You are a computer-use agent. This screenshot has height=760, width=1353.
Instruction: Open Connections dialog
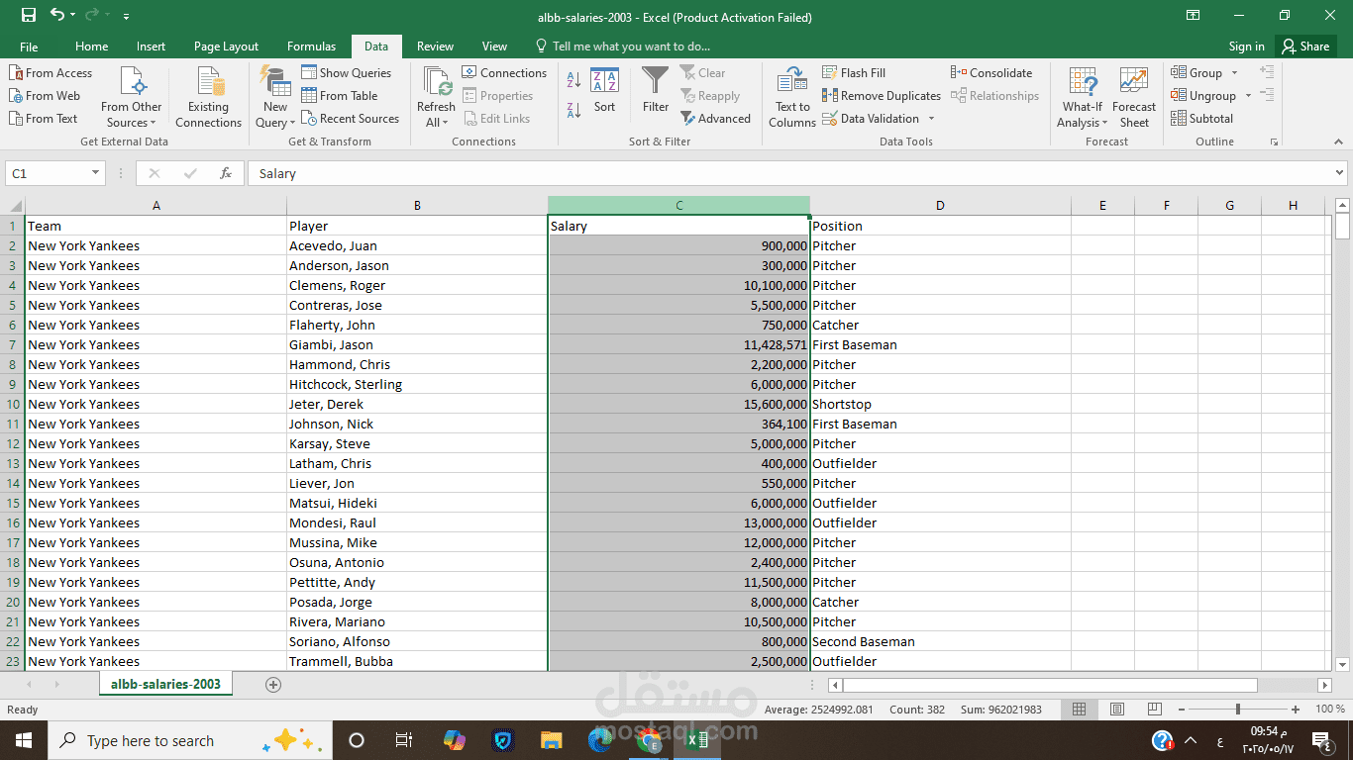click(x=504, y=73)
